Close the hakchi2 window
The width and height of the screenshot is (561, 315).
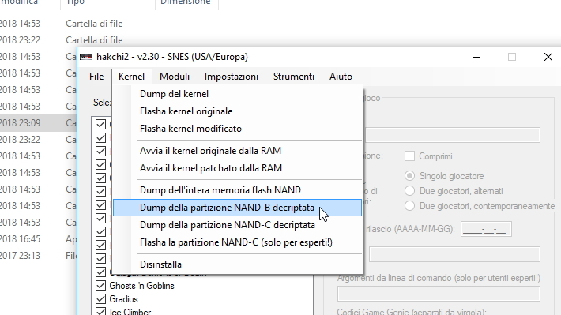[x=548, y=57]
